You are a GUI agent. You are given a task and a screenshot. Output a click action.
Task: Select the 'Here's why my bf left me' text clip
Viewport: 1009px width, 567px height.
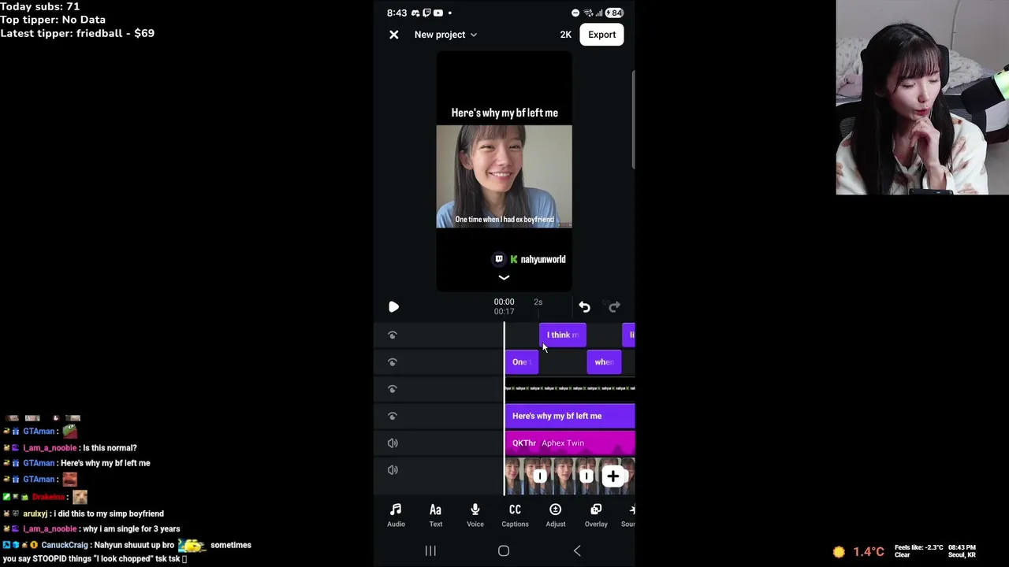pyautogui.click(x=569, y=416)
